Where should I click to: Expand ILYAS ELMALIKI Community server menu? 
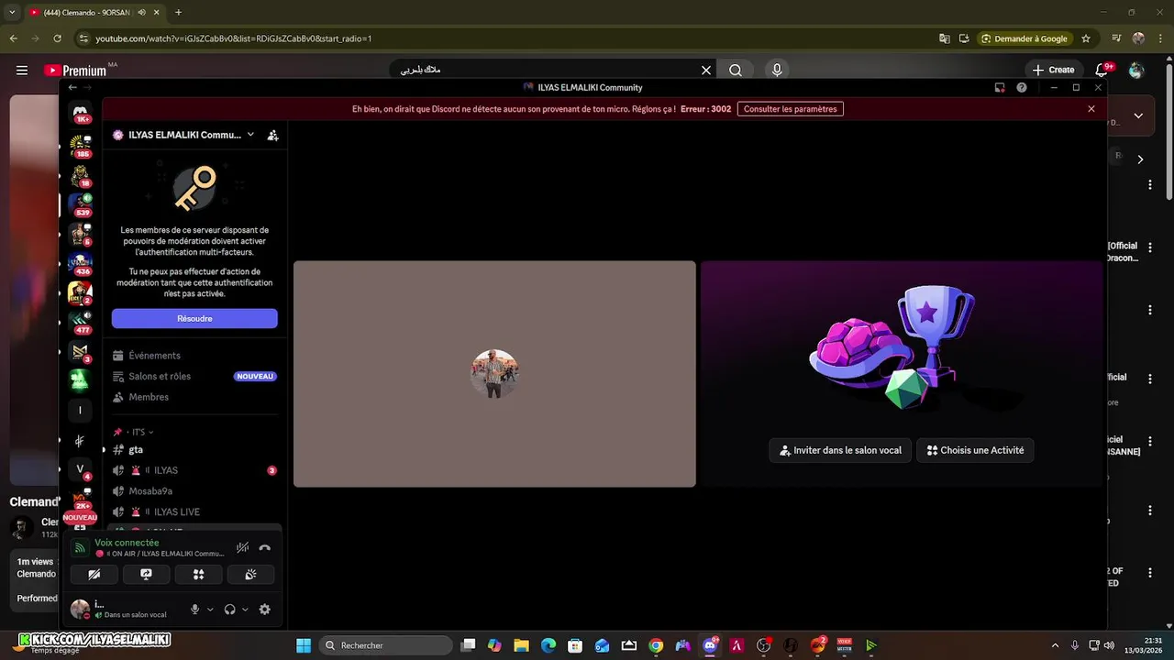pyautogui.click(x=183, y=135)
